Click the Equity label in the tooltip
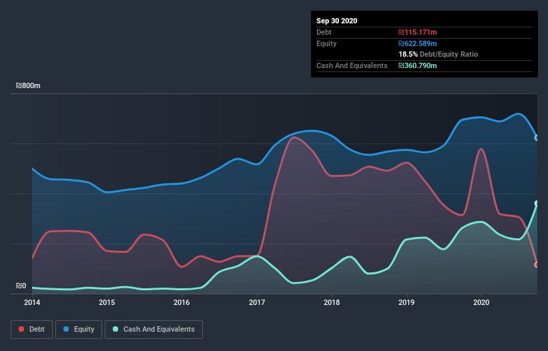 tap(326, 43)
